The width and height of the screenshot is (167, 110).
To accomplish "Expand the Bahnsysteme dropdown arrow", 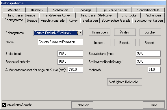I will [80, 33].
